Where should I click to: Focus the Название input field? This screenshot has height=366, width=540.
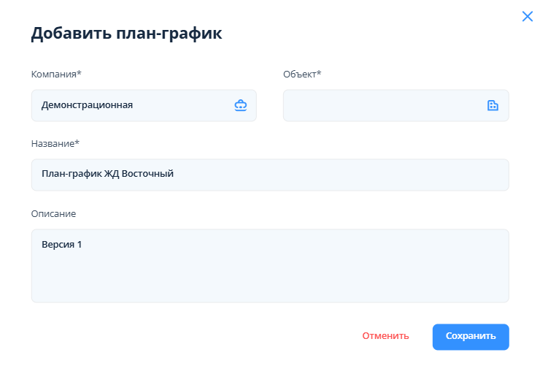270,175
